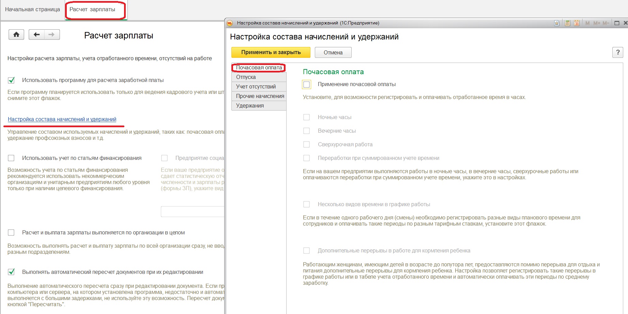Click the Home icon button
Screen dimensions: 628x314
click(16, 35)
